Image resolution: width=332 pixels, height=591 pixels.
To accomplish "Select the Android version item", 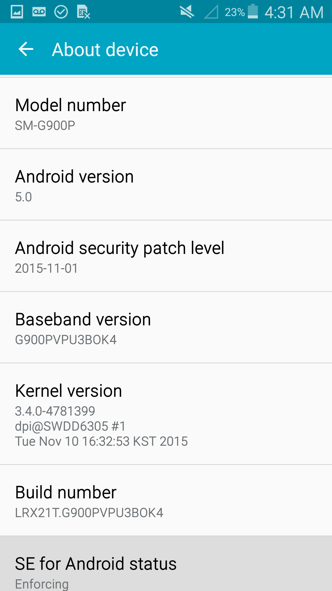I will (166, 185).
